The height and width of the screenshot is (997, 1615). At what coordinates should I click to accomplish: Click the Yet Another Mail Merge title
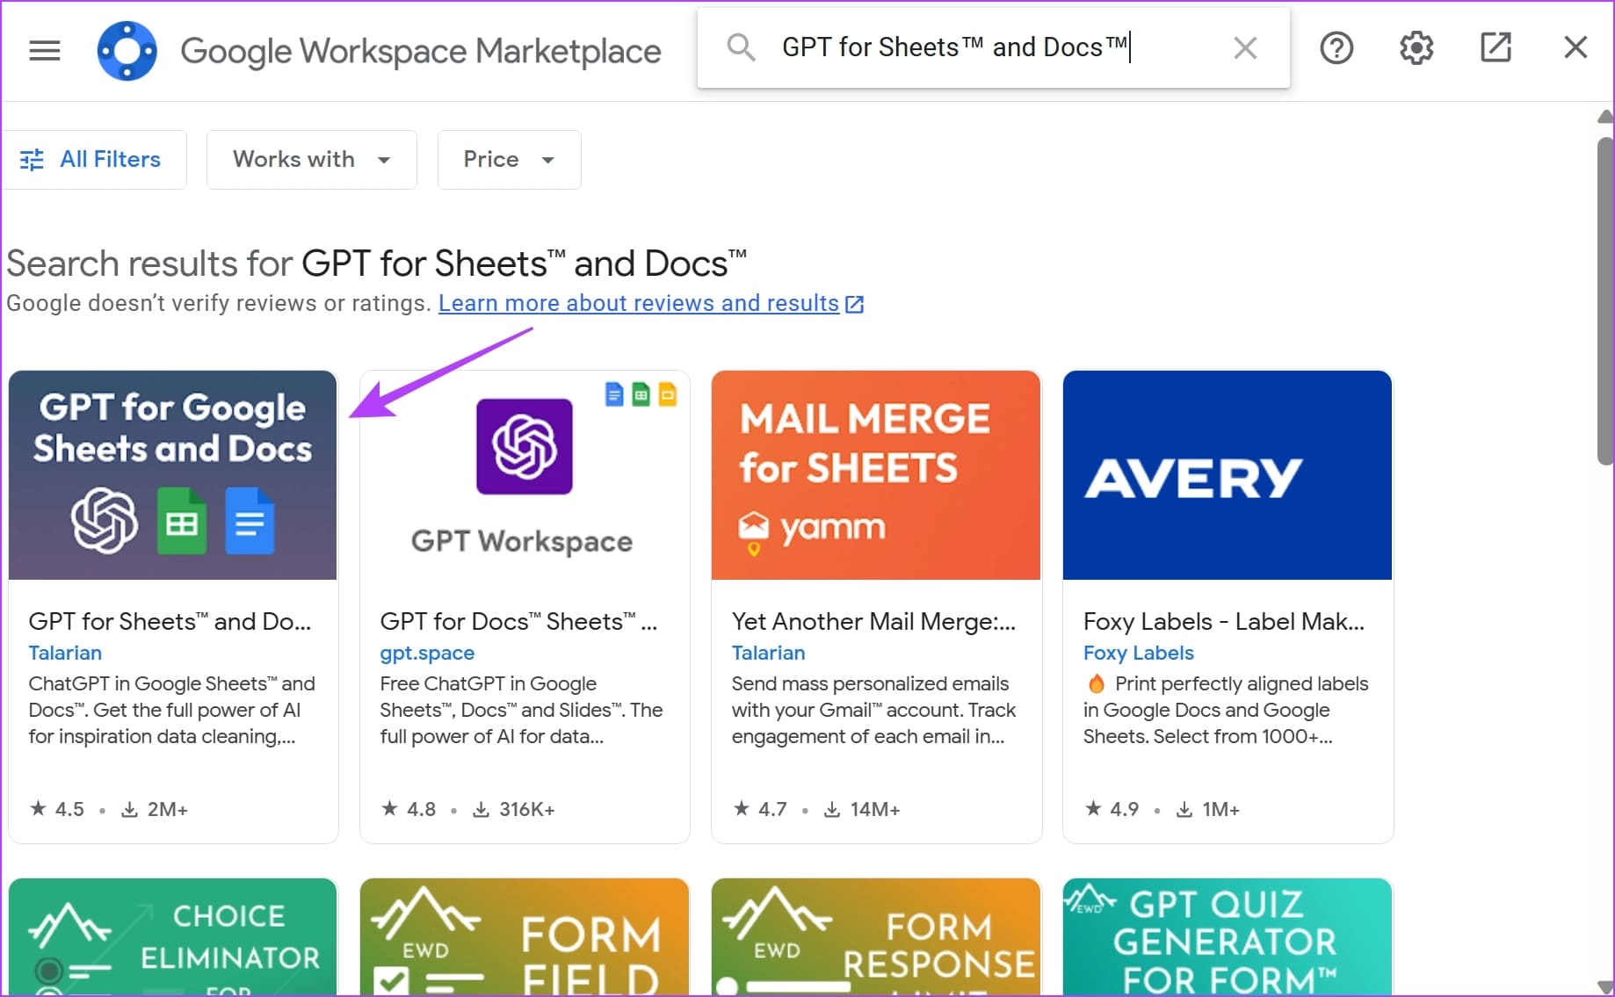pos(873,622)
